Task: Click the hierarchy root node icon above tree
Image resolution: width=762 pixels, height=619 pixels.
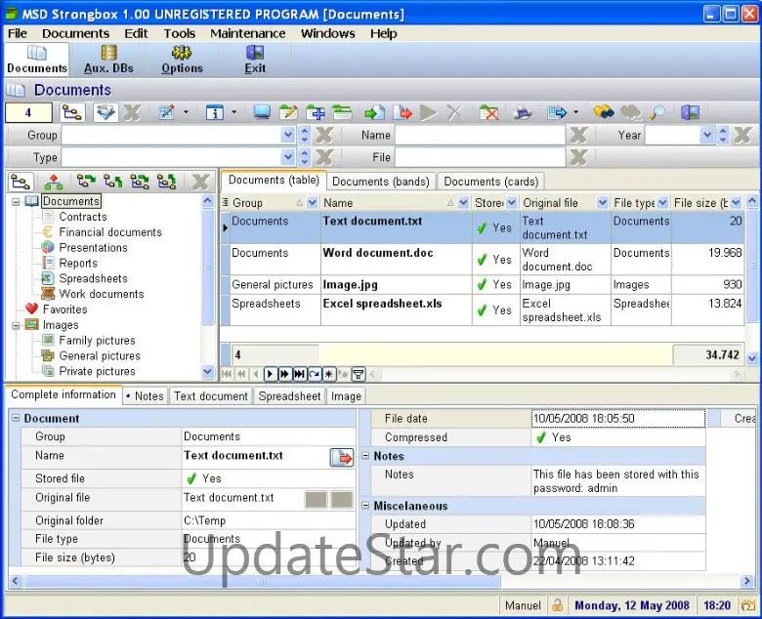Action: pyautogui.click(x=53, y=182)
